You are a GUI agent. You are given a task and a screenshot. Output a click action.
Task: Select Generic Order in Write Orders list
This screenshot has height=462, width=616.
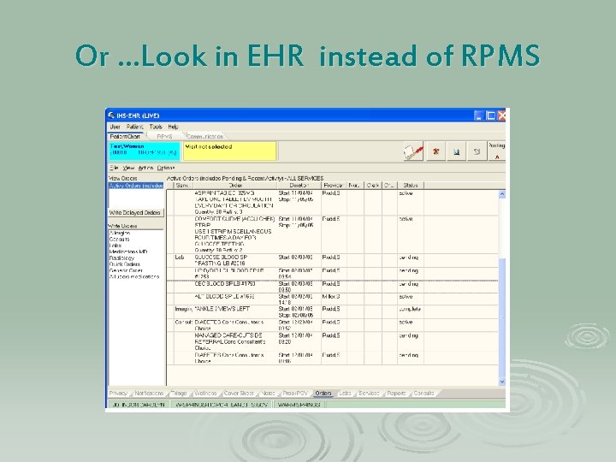pyautogui.click(x=126, y=270)
